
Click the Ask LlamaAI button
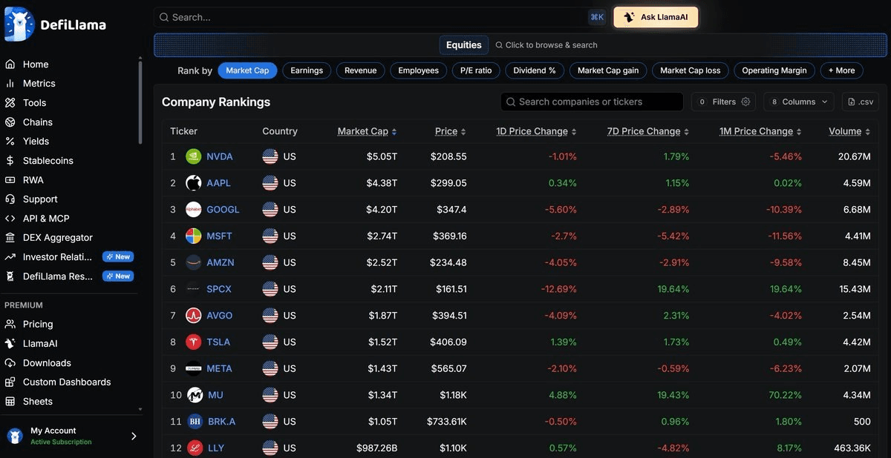(x=656, y=17)
